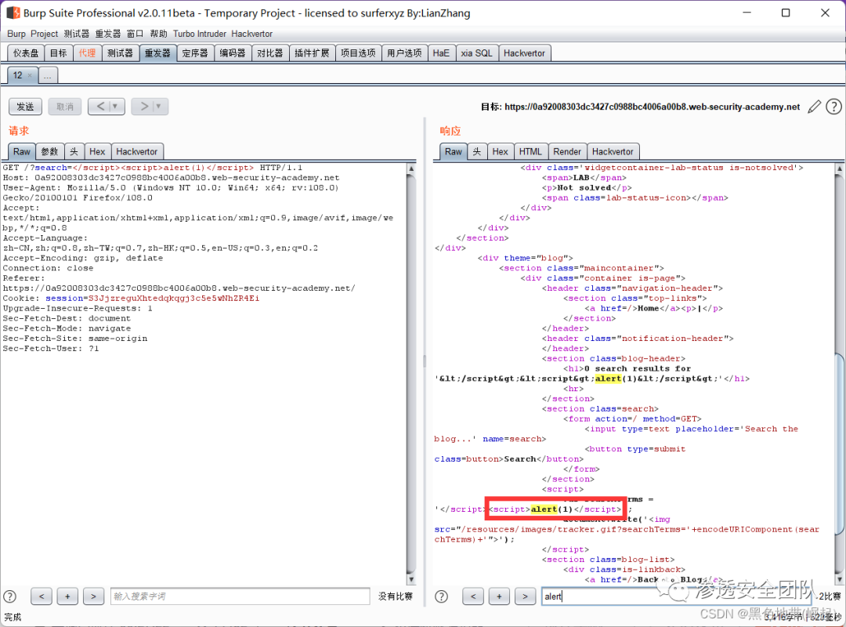Switch to the 编码器 tab
This screenshot has height=627, width=846.
click(233, 53)
